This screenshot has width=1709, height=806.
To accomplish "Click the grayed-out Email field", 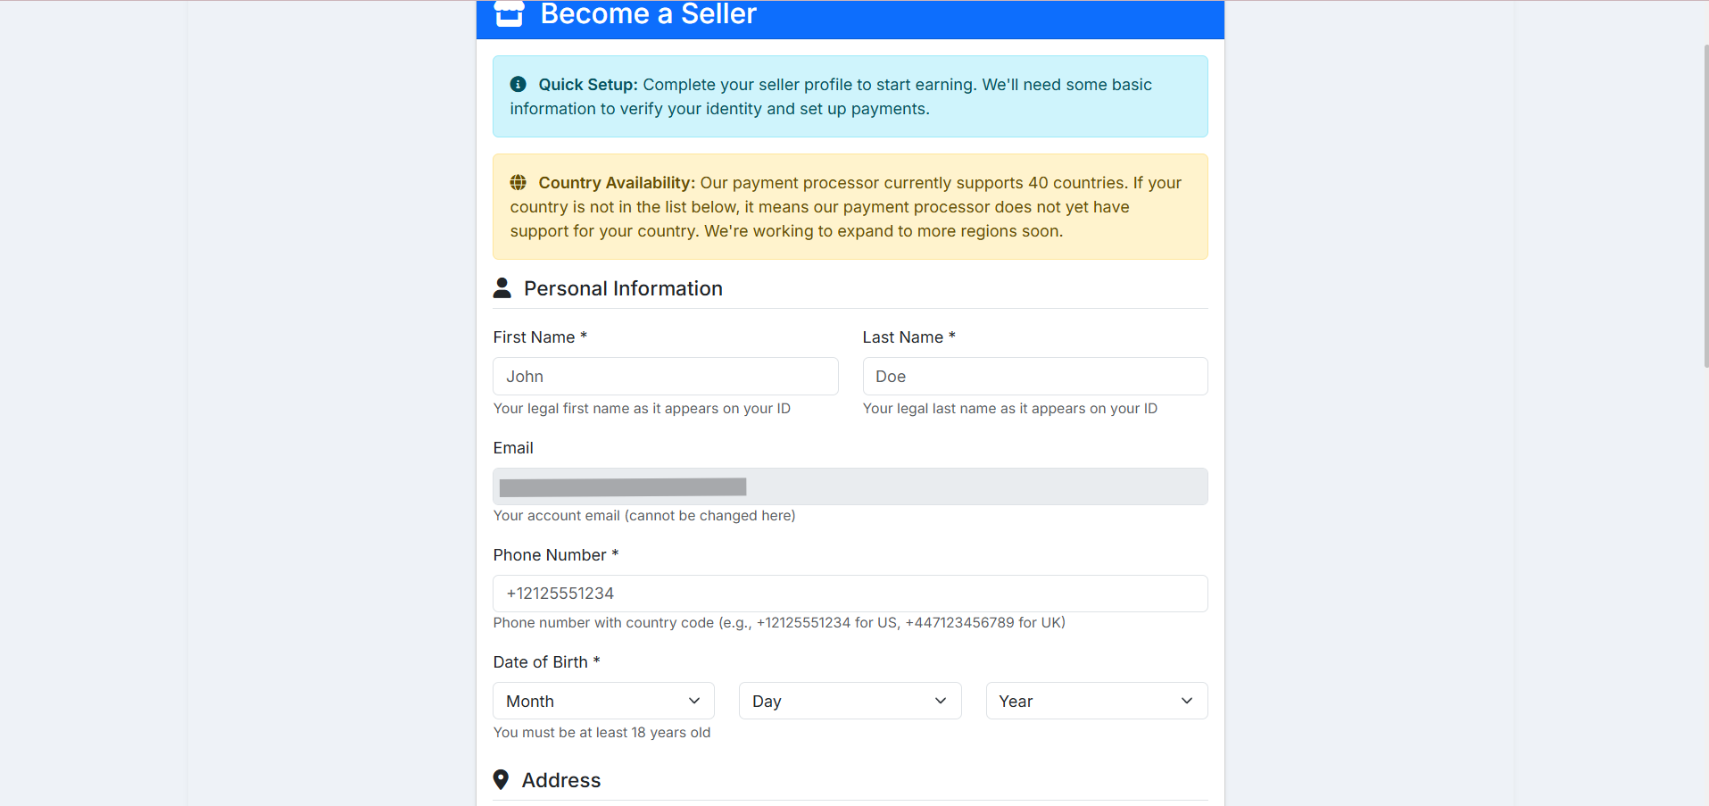I will click(x=849, y=486).
